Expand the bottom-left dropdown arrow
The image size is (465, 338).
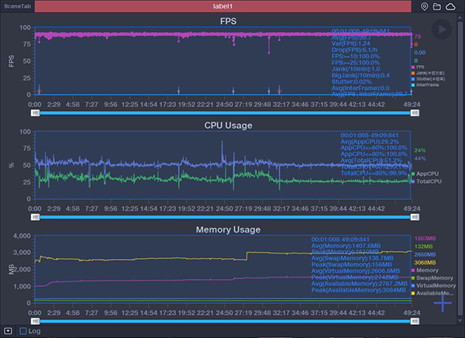pos(8,331)
